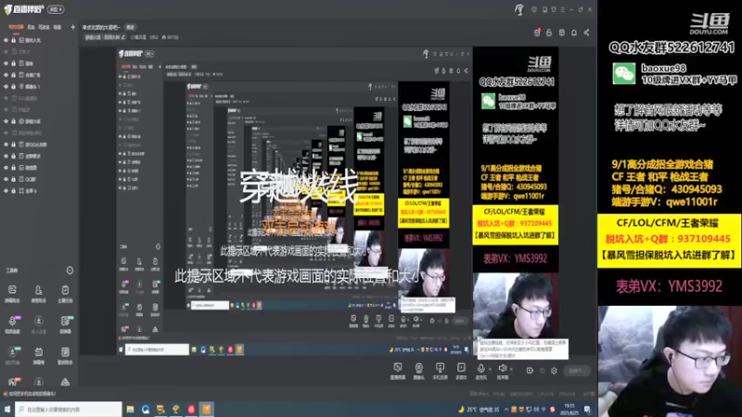Select the 摄像头1 source row

[39, 86]
